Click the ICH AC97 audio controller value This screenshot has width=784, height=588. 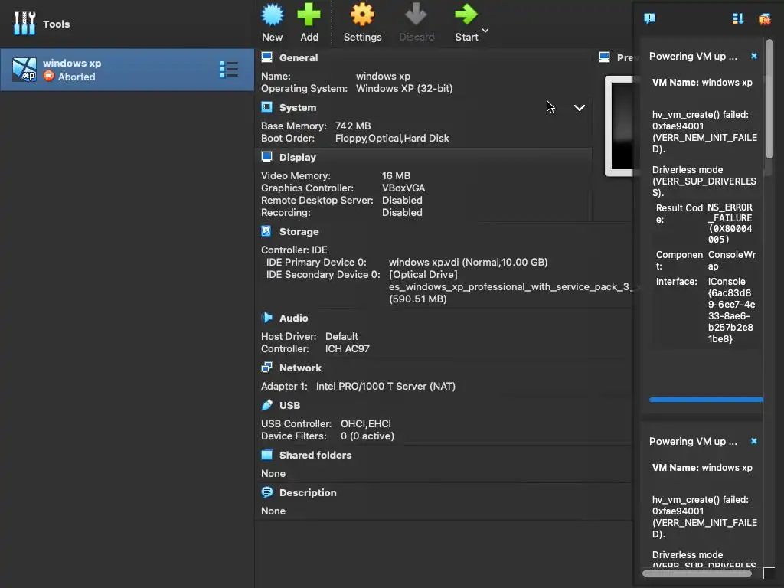(347, 349)
